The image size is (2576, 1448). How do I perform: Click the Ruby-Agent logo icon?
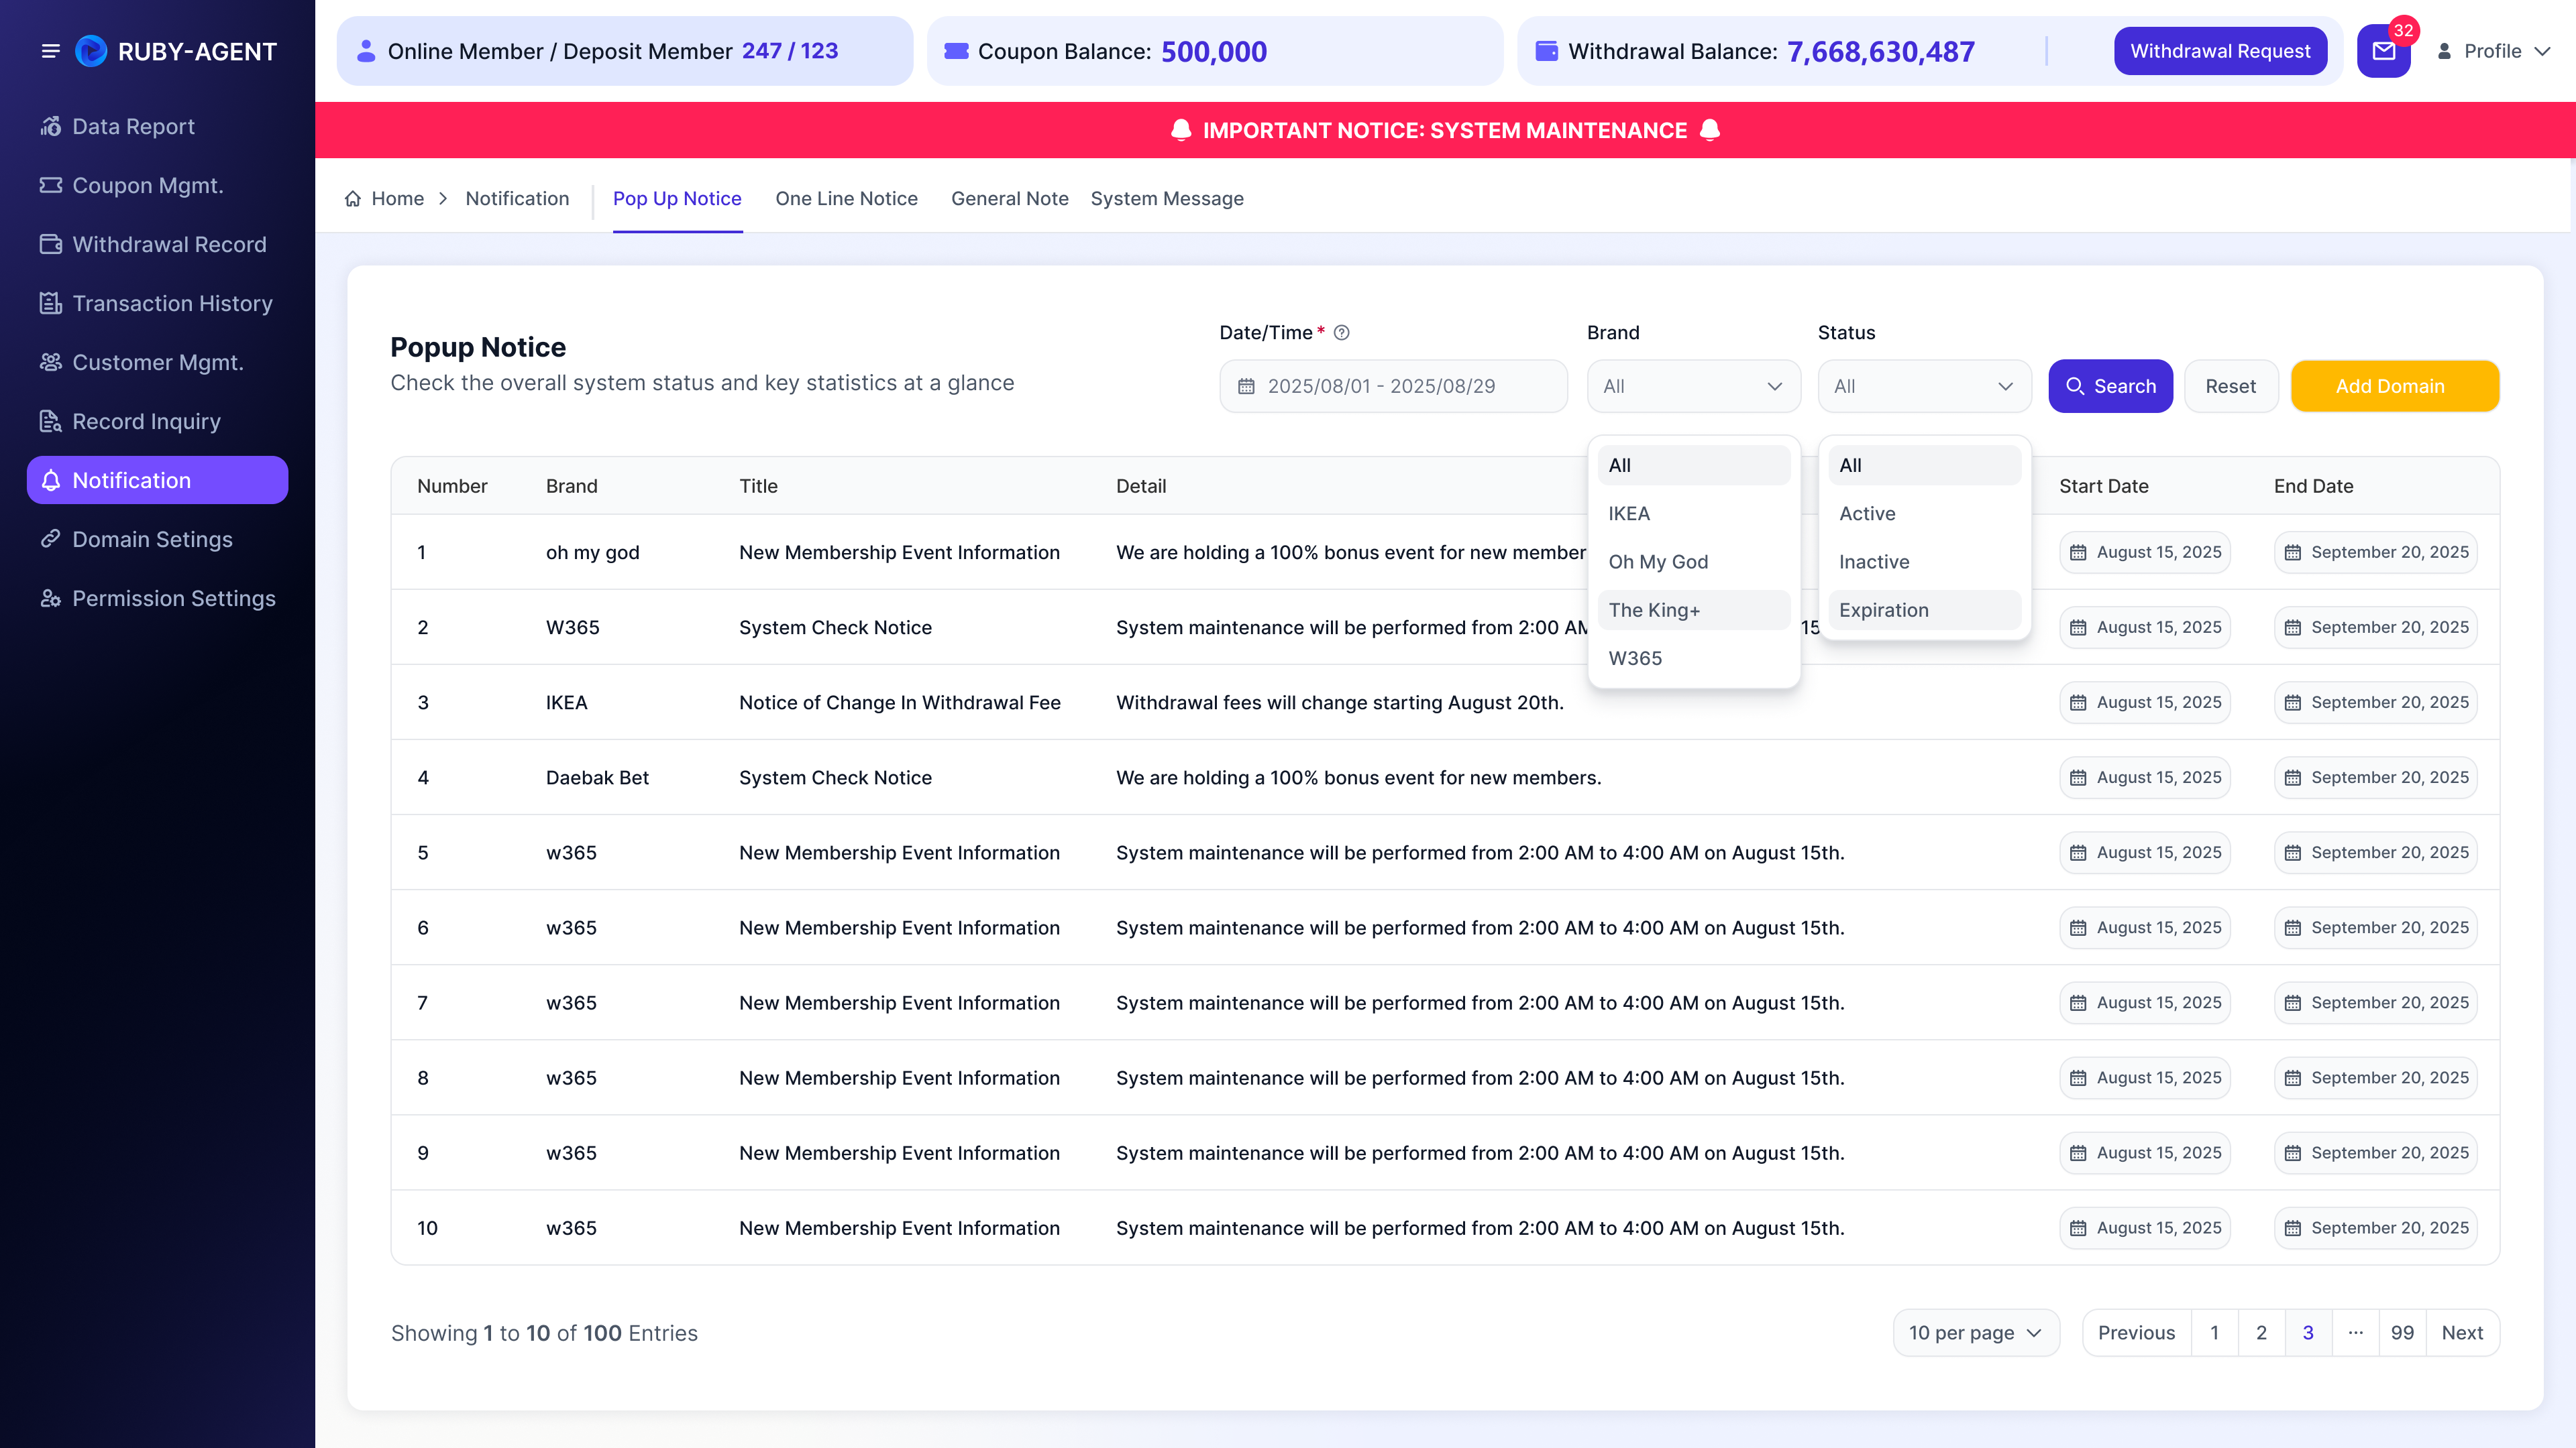coord(91,51)
